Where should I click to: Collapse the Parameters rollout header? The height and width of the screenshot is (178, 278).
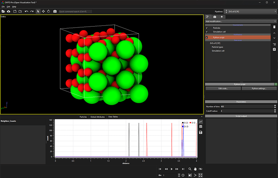coord(241,102)
